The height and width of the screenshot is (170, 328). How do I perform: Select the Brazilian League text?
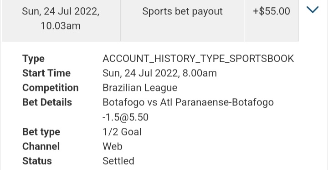[x=140, y=88]
